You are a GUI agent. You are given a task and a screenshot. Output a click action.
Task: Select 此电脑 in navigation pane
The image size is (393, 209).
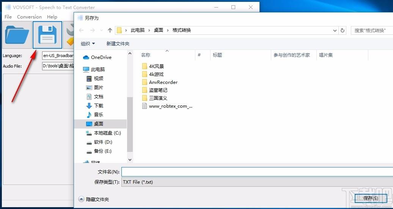pos(94,70)
